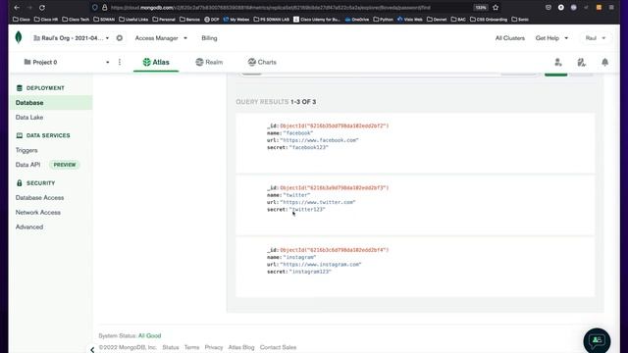Click the QUERY RESULTS 1-3 OF 3 label
This screenshot has width=628, height=353.
(276, 102)
